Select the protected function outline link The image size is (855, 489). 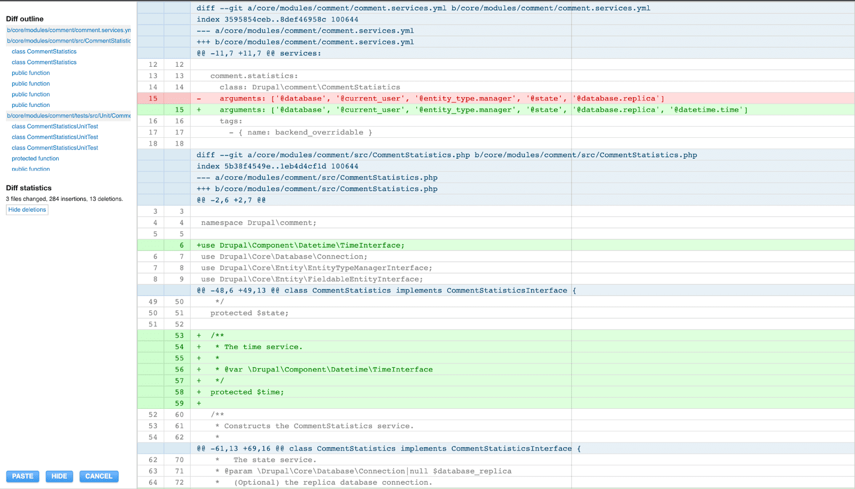pos(35,159)
